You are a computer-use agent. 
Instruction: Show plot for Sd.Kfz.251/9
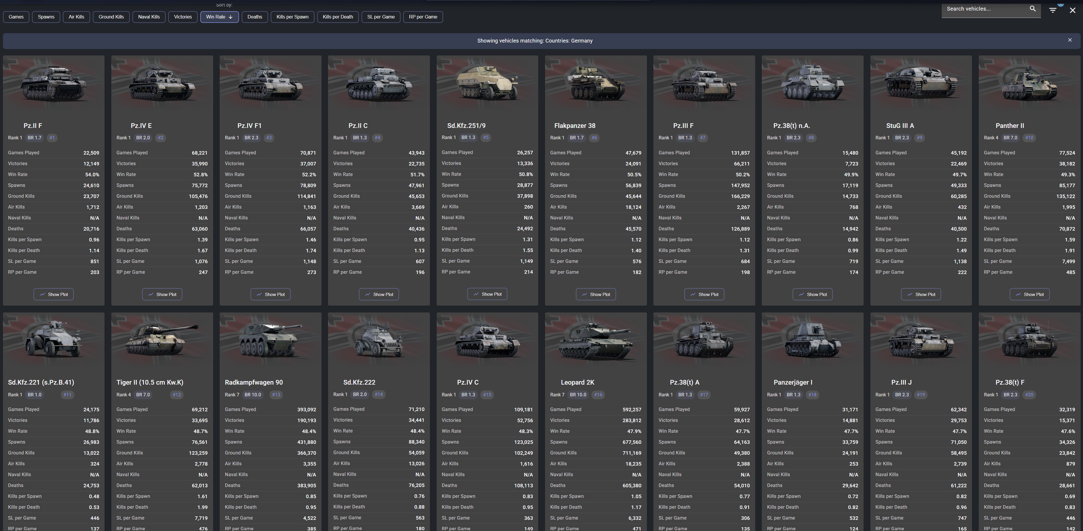(487, 294)
